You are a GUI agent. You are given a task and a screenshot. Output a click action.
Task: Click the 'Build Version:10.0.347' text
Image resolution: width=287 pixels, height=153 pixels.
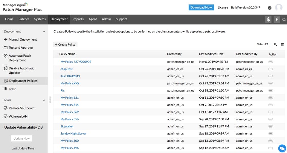tap(245, 7)
